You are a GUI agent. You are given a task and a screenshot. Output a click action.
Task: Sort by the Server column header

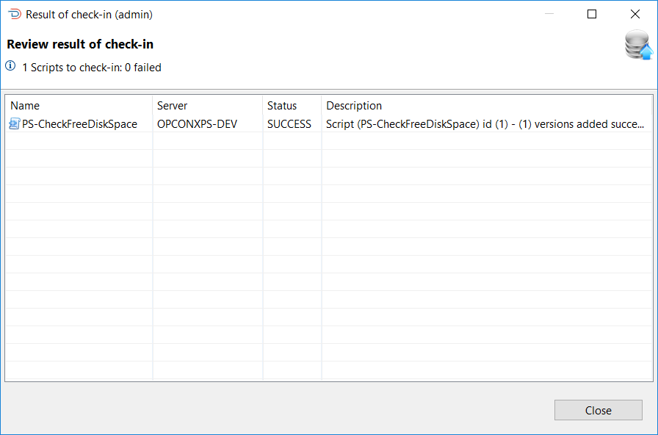[x=208, y=105]
